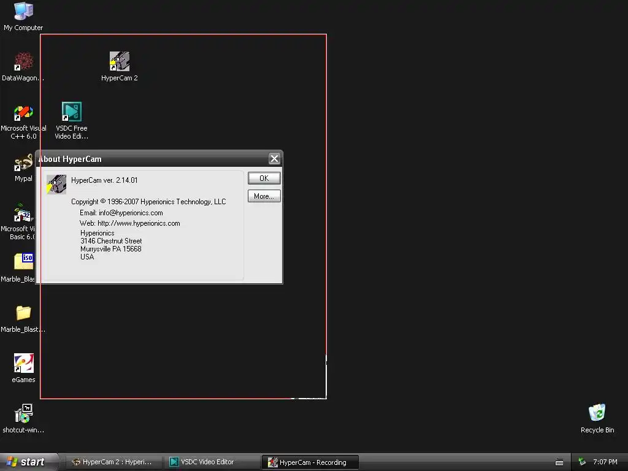628x471 pixels.
Task: Click OK in About HyperCam dialog
Action: click(264, 178)
